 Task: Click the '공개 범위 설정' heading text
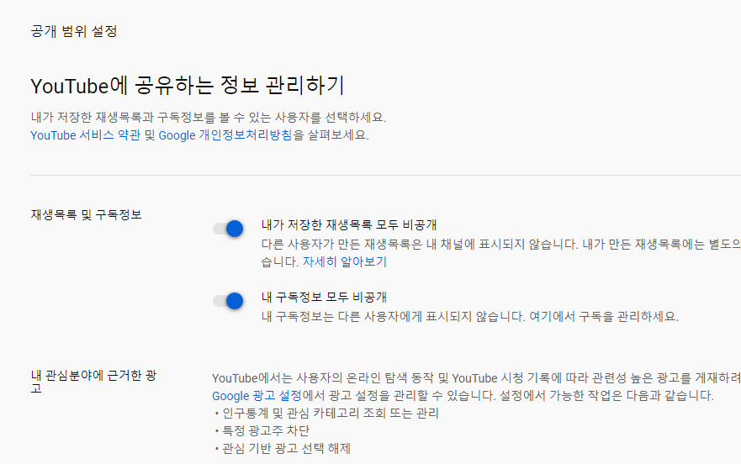tap(74, 31)
